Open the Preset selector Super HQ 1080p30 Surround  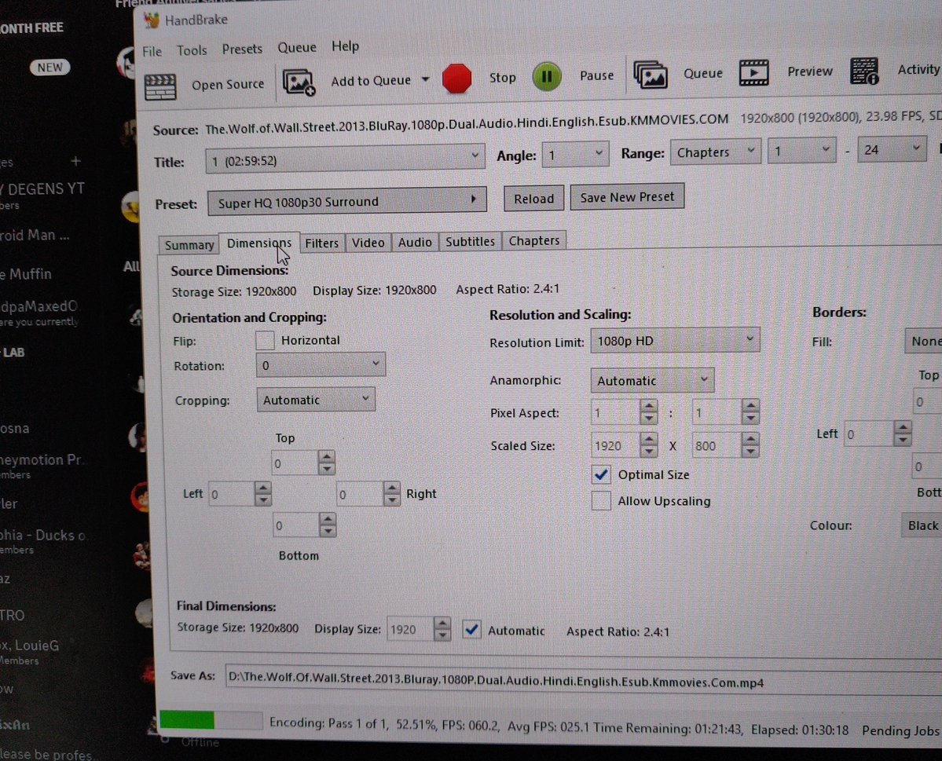(346, 202)
